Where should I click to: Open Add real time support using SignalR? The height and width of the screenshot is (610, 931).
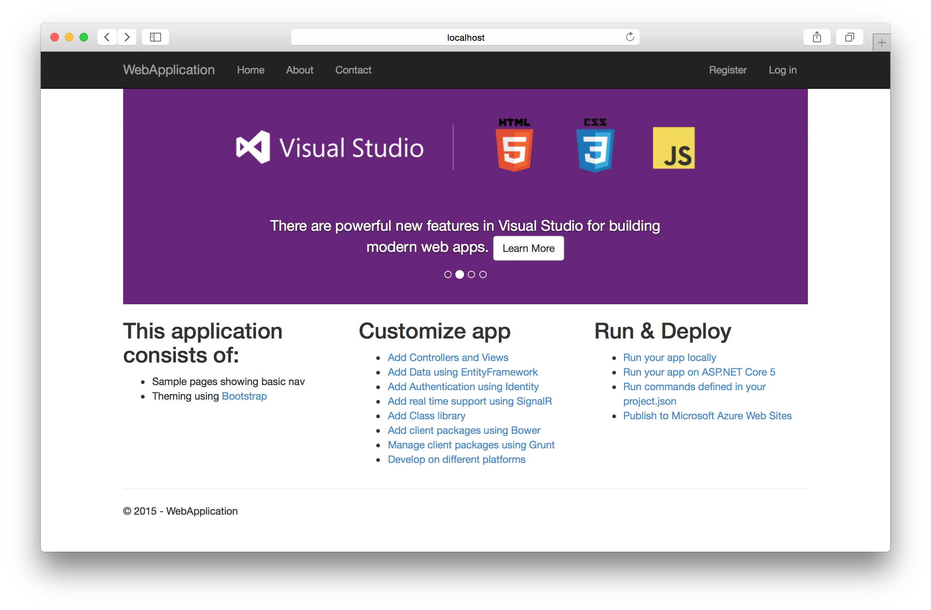470,401
